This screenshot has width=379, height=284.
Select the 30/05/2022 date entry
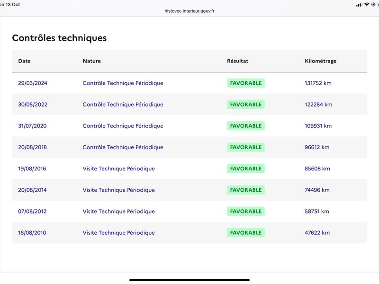pos(33,105)
